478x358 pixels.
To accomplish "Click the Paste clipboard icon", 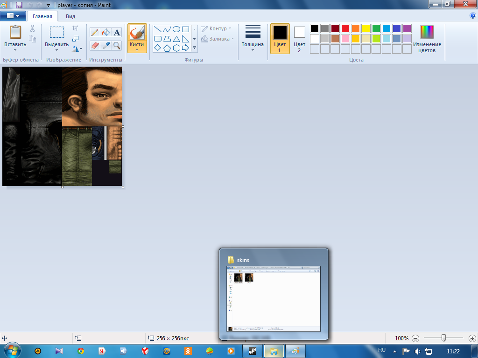I will click(x=15, y=32).
